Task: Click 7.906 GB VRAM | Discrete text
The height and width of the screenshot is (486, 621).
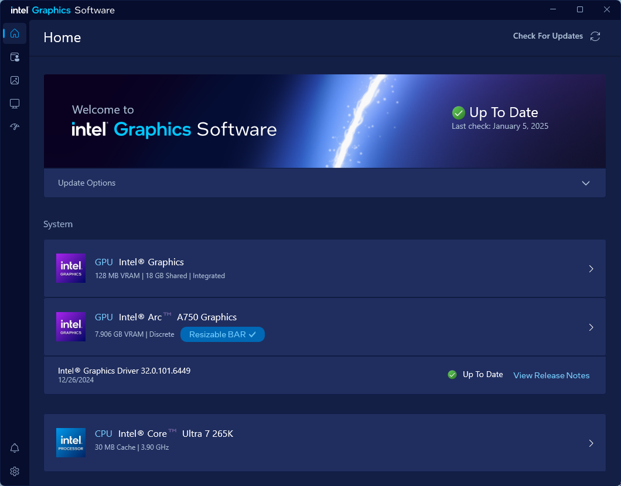Action: point(135,334)
